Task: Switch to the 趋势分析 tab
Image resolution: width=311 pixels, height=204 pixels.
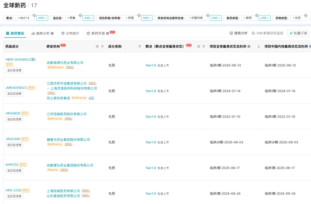Action: [x=42, y=33]
